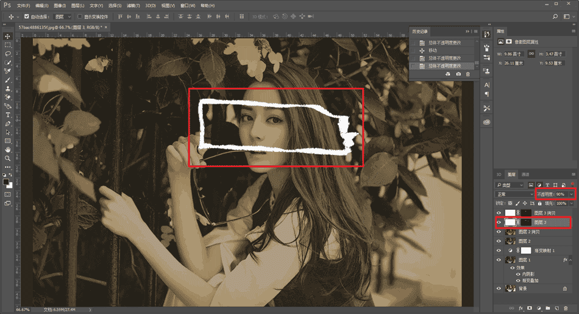This screenshot has height=314, width=579.
Task: Select the Lasso tool
Action: tap(8, 54)
